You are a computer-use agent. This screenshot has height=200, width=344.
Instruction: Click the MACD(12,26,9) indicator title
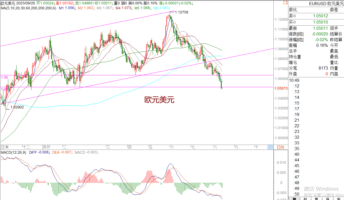13,152
